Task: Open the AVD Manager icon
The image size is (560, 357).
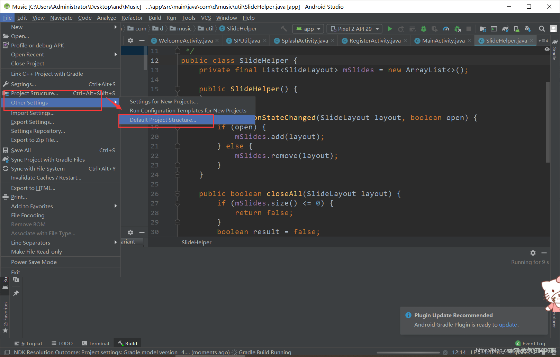Action: tap(516, 29)
